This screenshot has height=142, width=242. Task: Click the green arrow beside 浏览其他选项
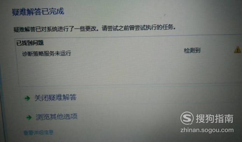pyautogui.click(x=29, y=118)
